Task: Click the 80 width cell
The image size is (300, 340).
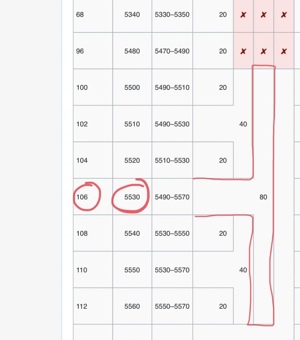Action: [263, 197]
